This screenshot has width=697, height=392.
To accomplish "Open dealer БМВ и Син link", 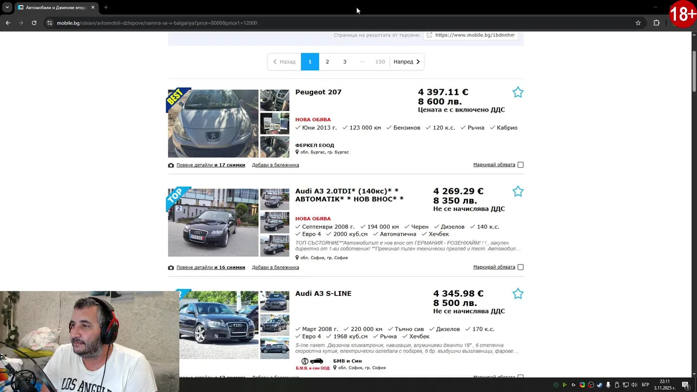I will coord(347,361).
